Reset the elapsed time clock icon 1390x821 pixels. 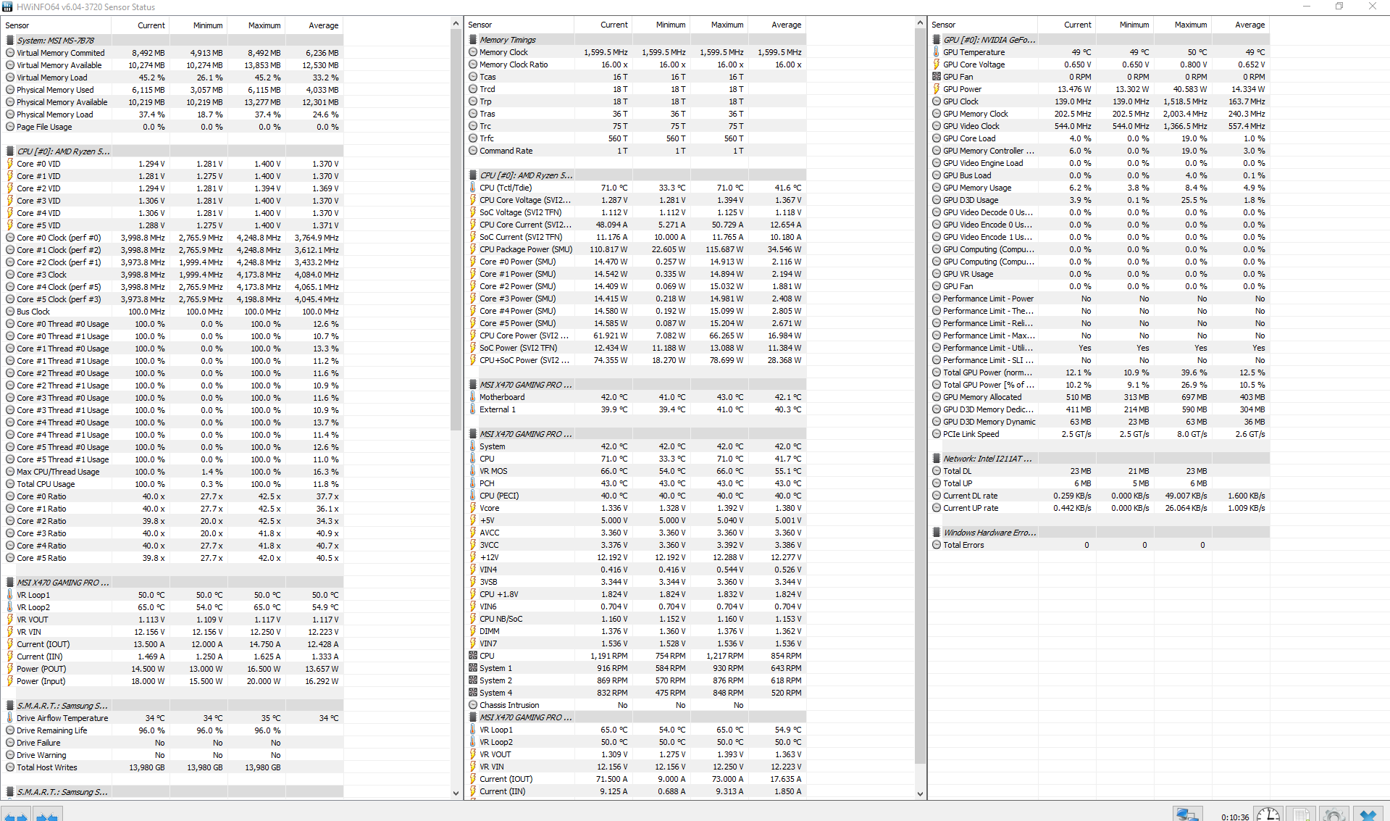pyautogui.click(x=1268, y=814)
